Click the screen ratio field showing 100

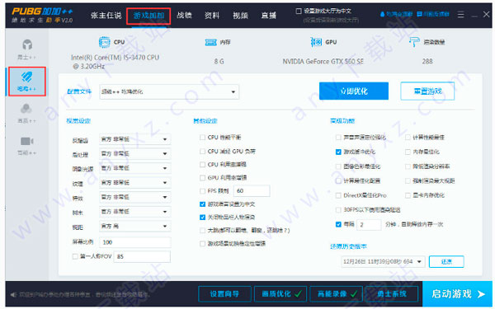click(135, 242)
